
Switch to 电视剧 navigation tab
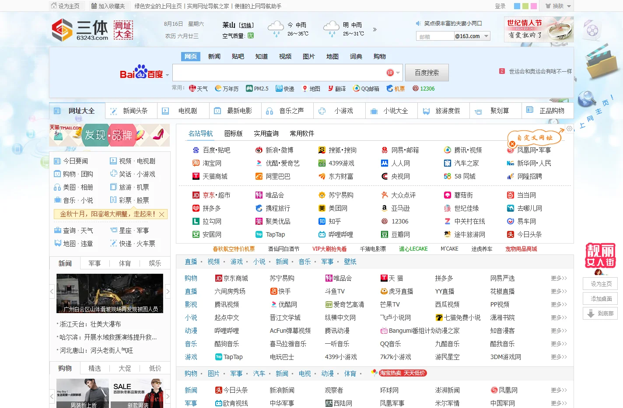pos(183,111)
